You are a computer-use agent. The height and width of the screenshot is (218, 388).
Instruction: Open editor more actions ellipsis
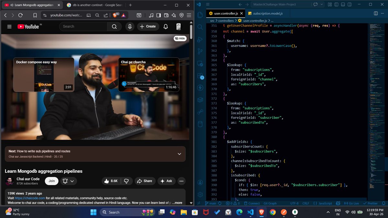click(383, 13)
